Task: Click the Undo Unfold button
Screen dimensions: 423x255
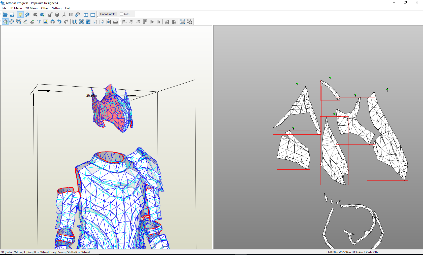Action: 108,14
